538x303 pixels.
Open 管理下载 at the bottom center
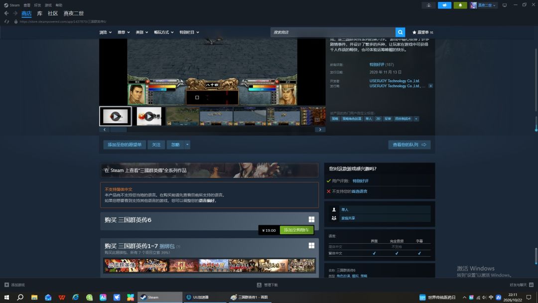click(268, 285)
